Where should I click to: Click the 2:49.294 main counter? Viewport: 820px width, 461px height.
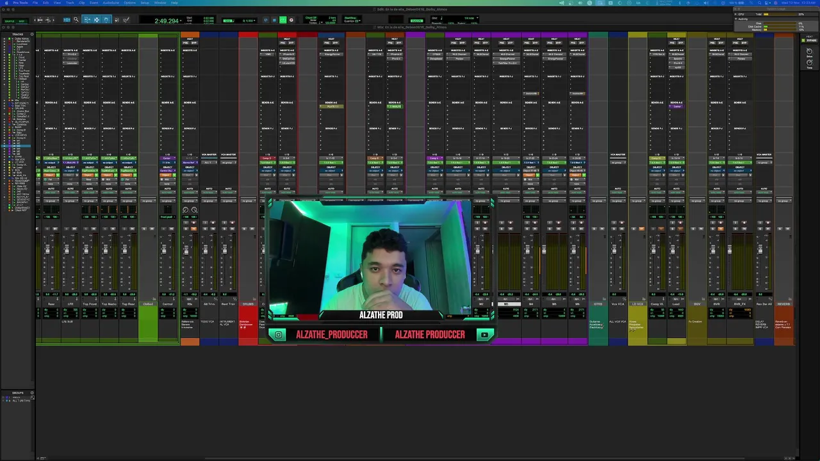pyautogui.click(x=166, y=21)
